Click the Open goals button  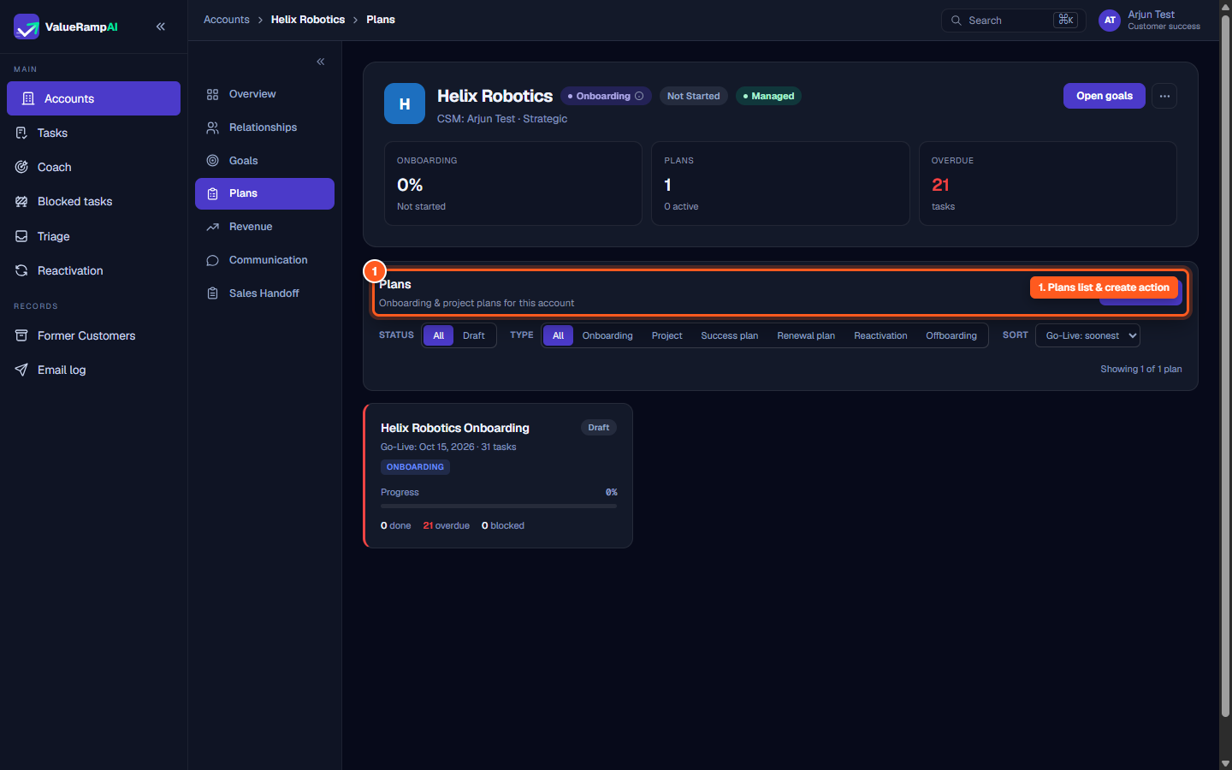point(1104,96)
